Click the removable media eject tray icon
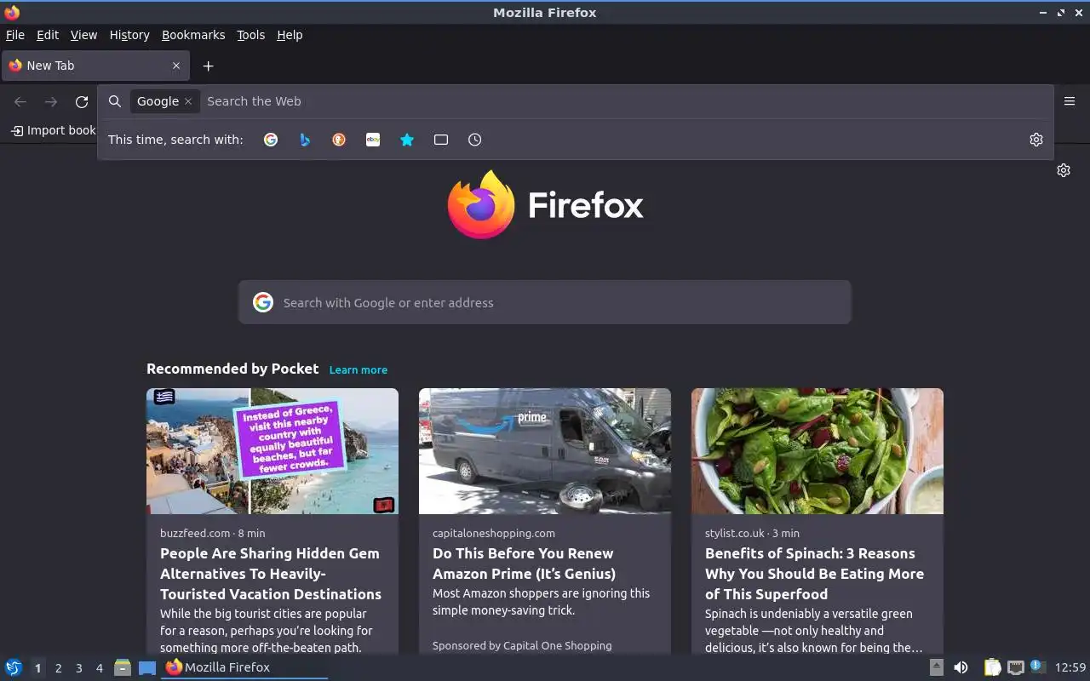1090x681 pixels. [x=936, y=667]
